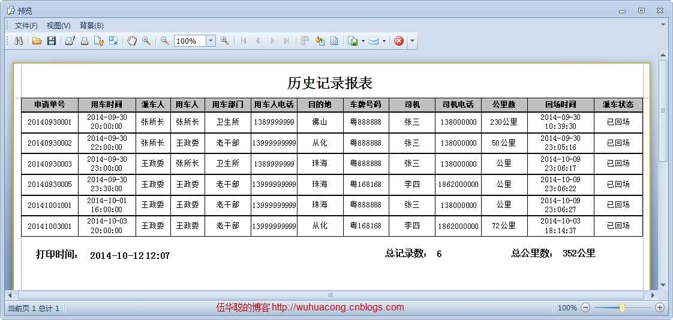Expand the zoom percentage dropdown arrow
Image resolution: width=673 pixels, height=320 pixels.
point(211,41)
